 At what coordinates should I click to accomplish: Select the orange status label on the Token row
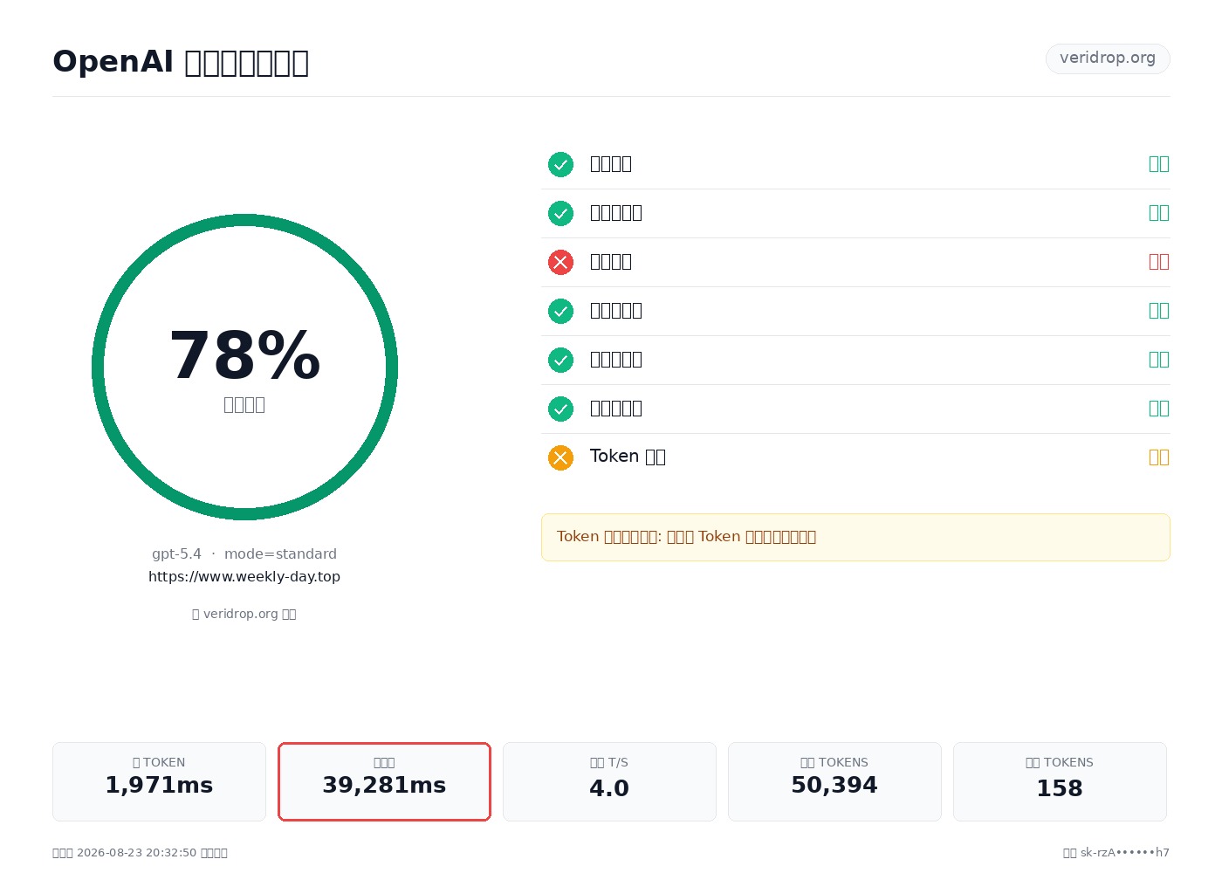tap(1159, 457)
